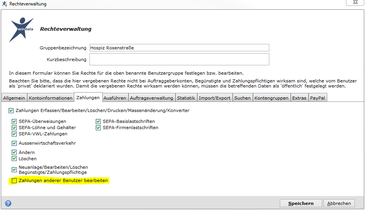The width and height of the screenshot is (365, 210).
Task: Uncheck SEPA-Überweisungen
Action: click(x=14, y=121)
